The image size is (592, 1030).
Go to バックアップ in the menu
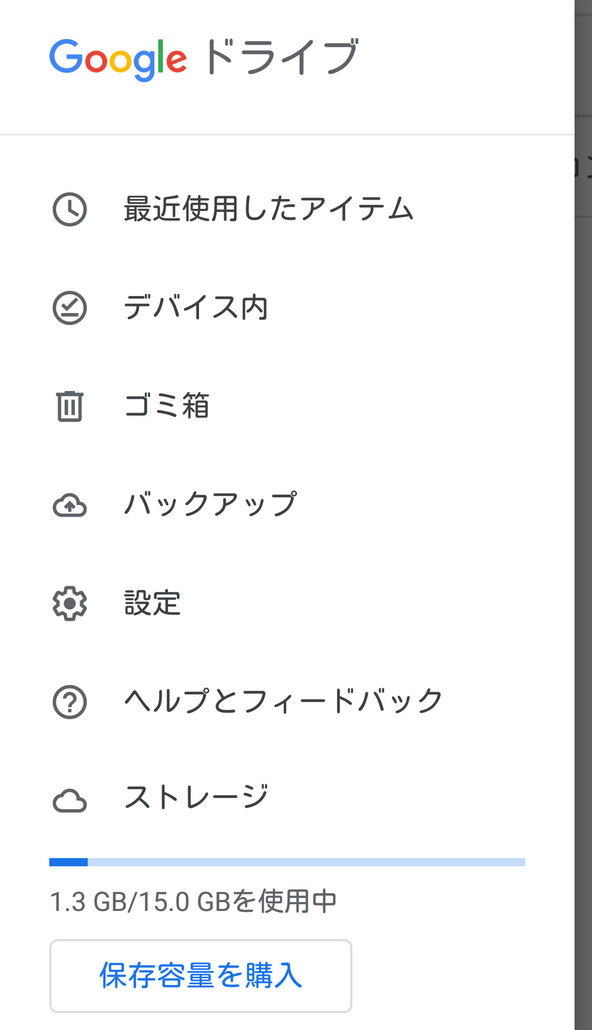pos(210,505)
